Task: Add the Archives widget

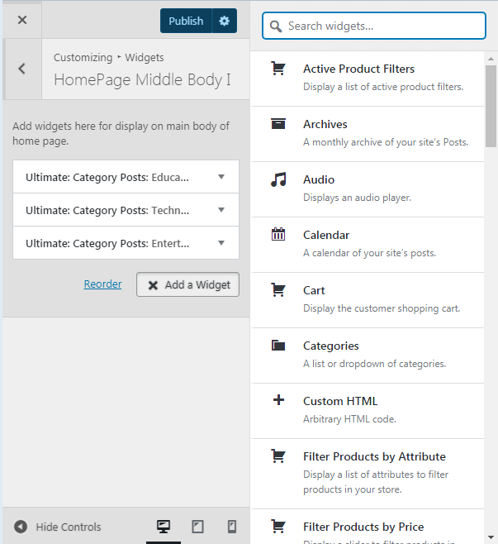Action: (x=368, y=134)
